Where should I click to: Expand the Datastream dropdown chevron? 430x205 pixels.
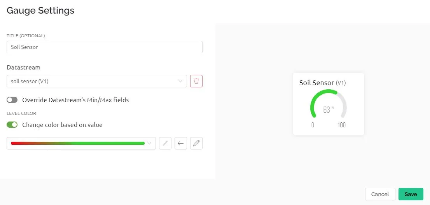tap(180, 81)
